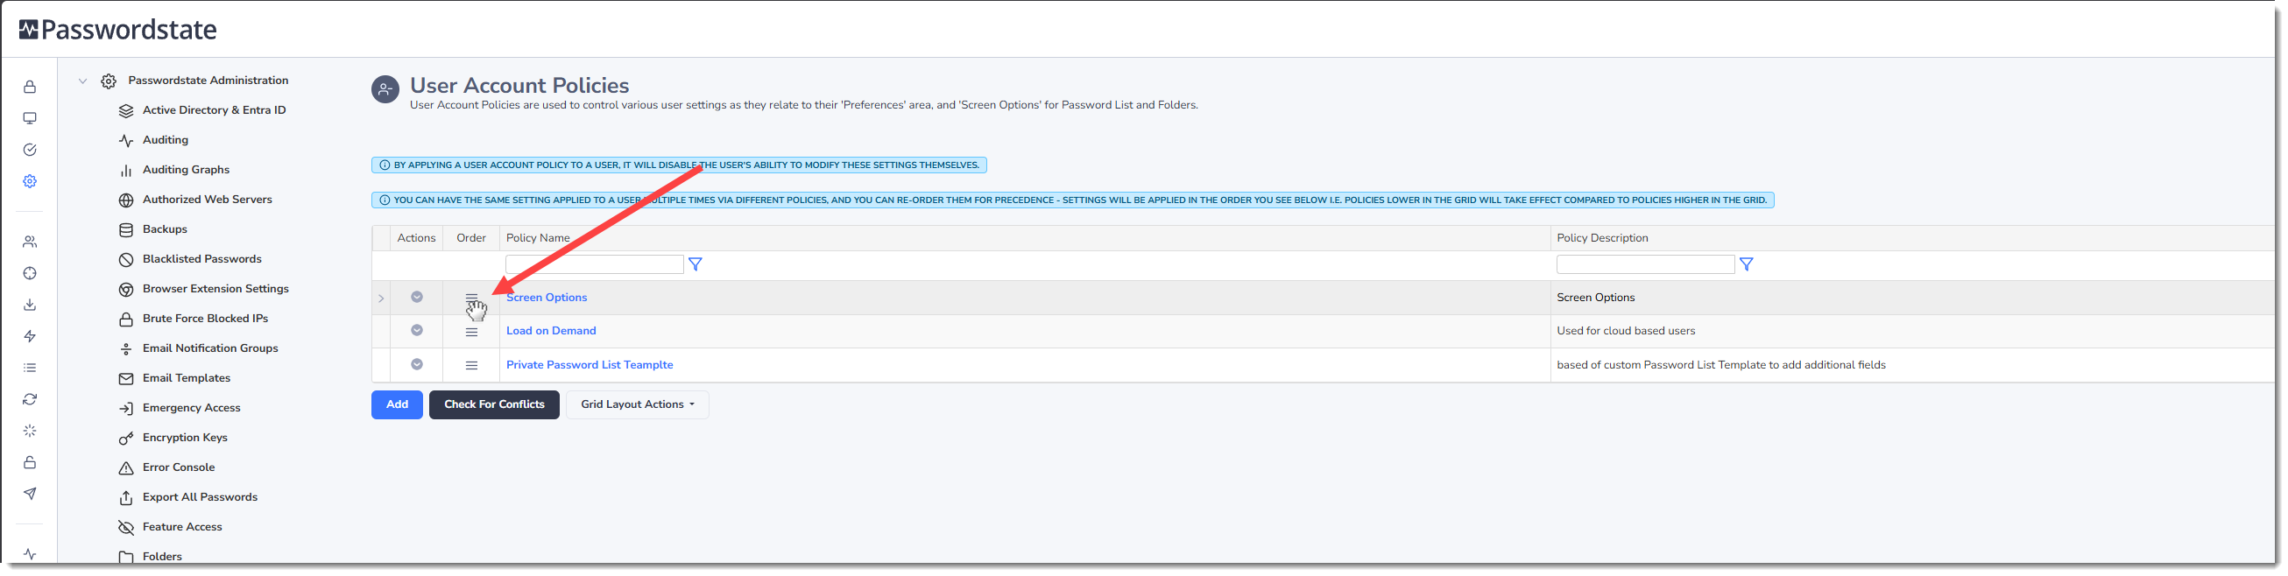2288x576 pixels.
Task: Click the filter funnel beside Policy Name box
Action: click(696, 264)
